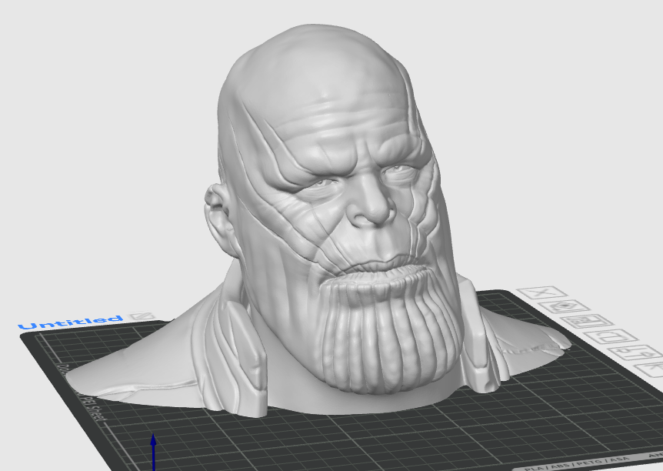Open plate settings icon beneath the lock icon
663x471 pixels.
click(x=635, y=353)
